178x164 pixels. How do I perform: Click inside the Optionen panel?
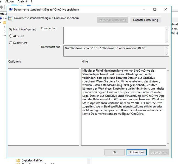coord(44,107)
